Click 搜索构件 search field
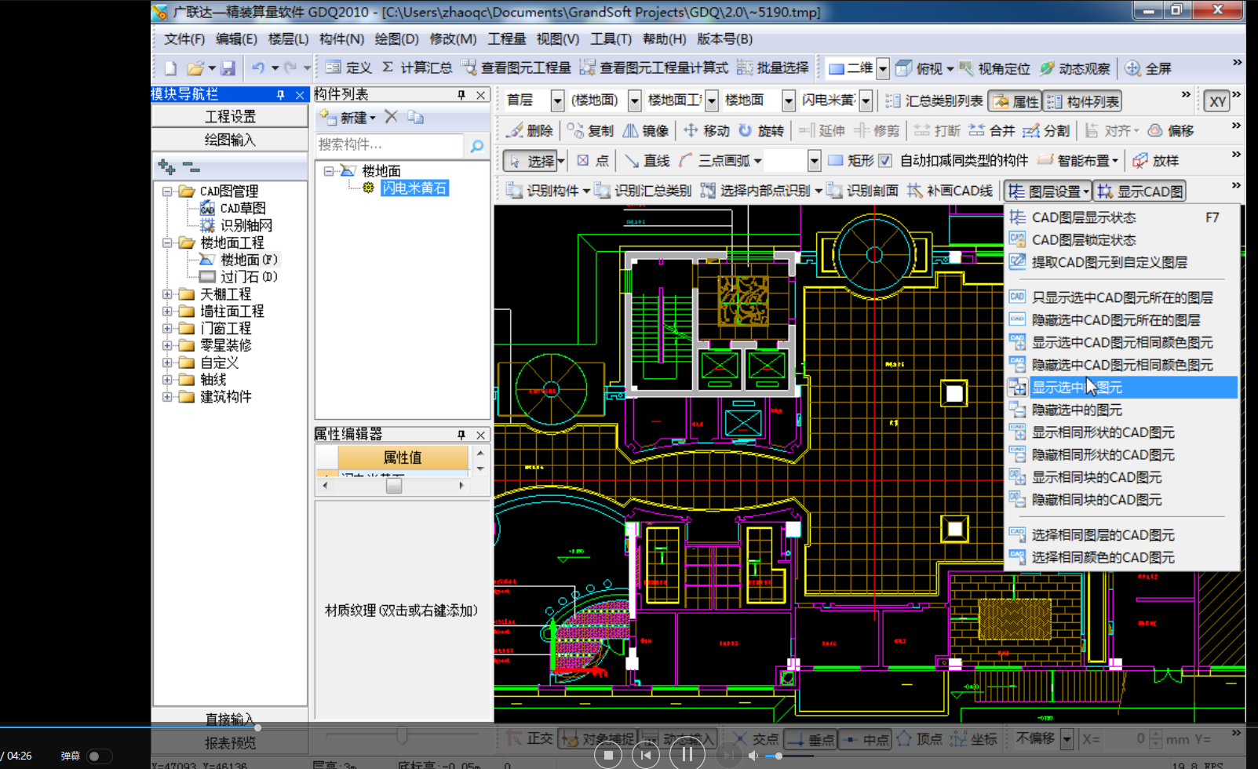Viewport: 1258px width, 769px height. pos(391,145)
